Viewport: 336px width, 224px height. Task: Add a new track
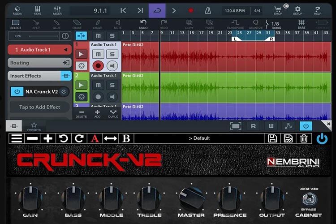coord(97,114)
